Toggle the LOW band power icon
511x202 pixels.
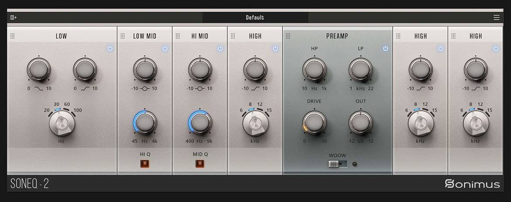tap(110, 48)
